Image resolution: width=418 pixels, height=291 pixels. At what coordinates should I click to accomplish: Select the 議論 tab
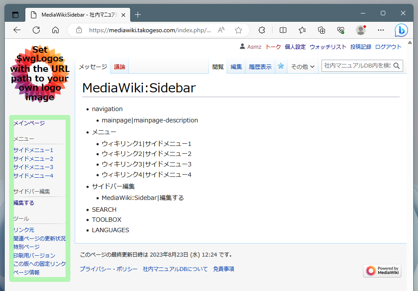coord(119,67)
